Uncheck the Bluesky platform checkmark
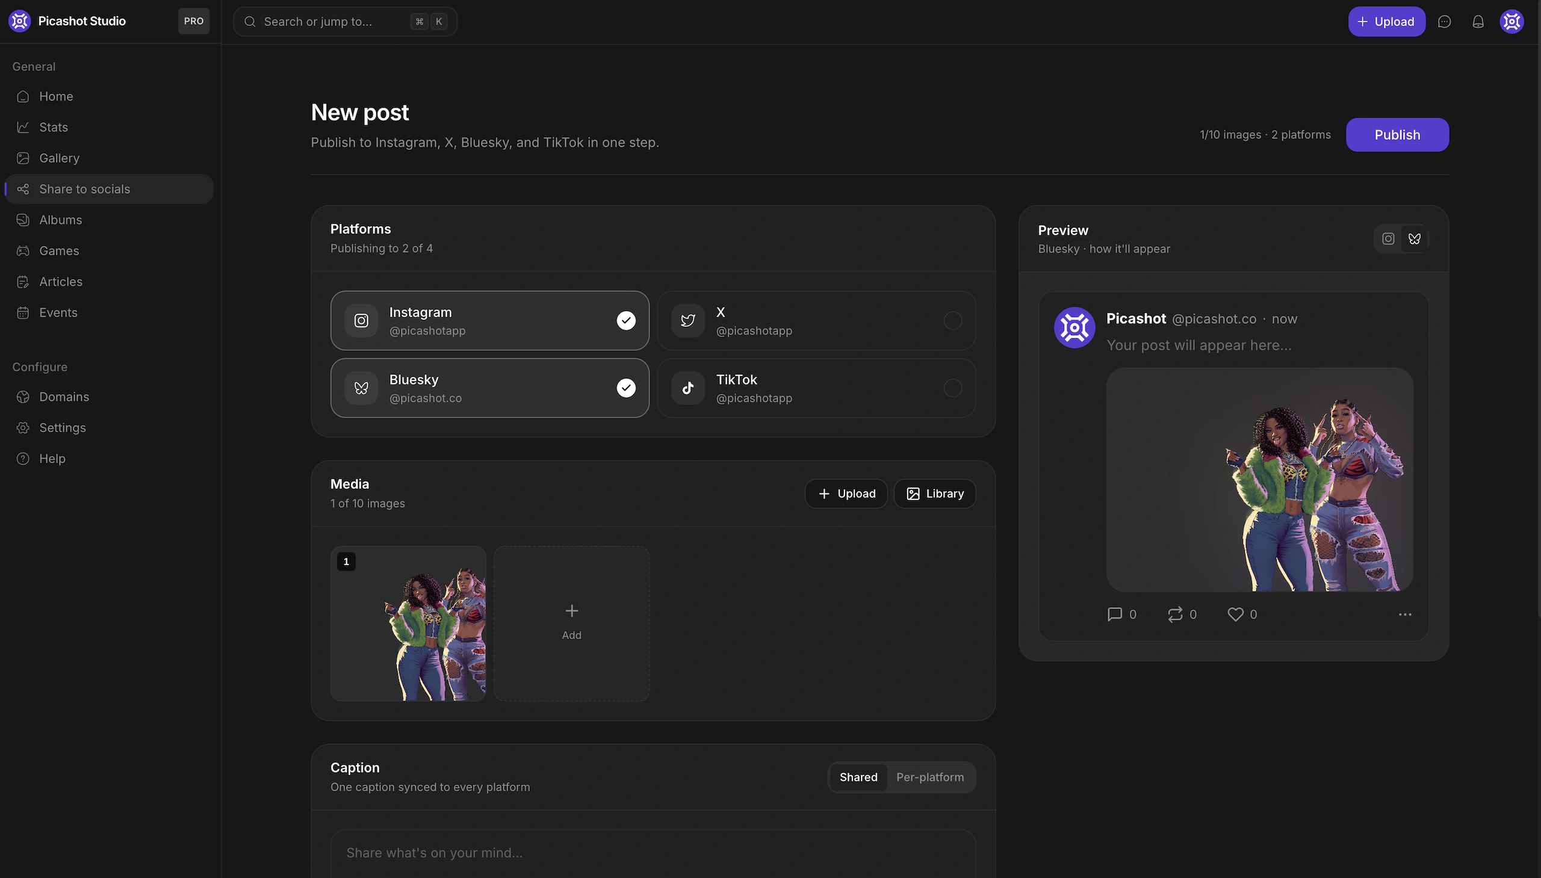The width and height of the screenshot is (1541, 878). tap(626, 388)
